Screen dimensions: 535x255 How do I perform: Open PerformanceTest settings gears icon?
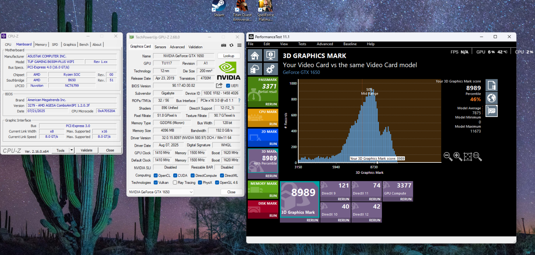pos(271,69)
